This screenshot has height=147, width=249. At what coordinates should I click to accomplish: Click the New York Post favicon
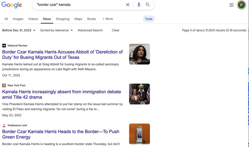[x=4, y=85]
